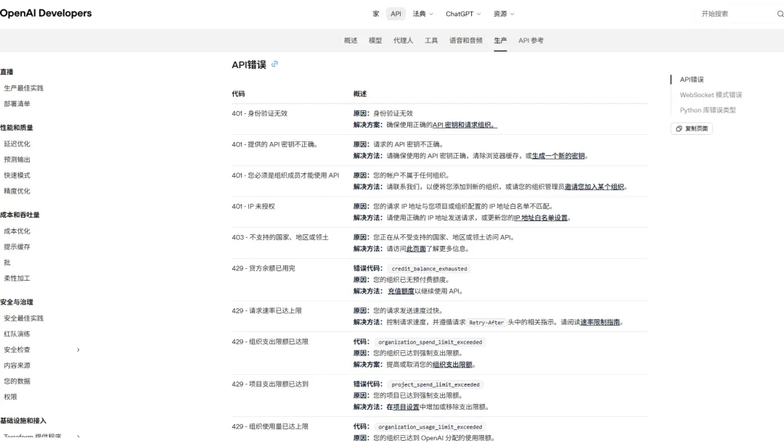Click the 复制页面 copy button
The image size is (784, 446).
[692, 129]
